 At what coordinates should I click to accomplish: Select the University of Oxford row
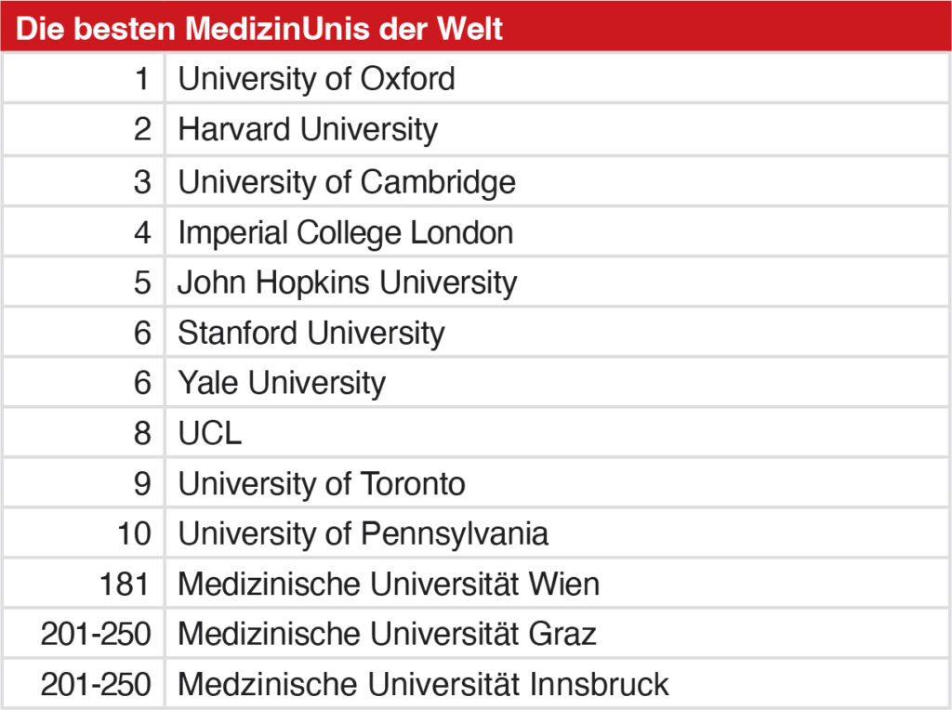click(x=317, y=79)
